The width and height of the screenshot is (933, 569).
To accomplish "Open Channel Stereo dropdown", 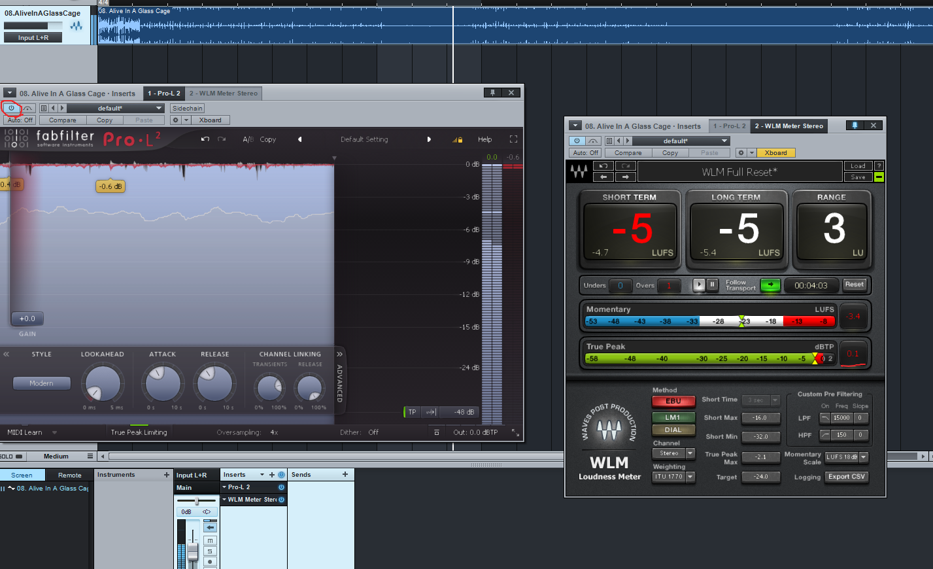I will [x=673, y=453].
